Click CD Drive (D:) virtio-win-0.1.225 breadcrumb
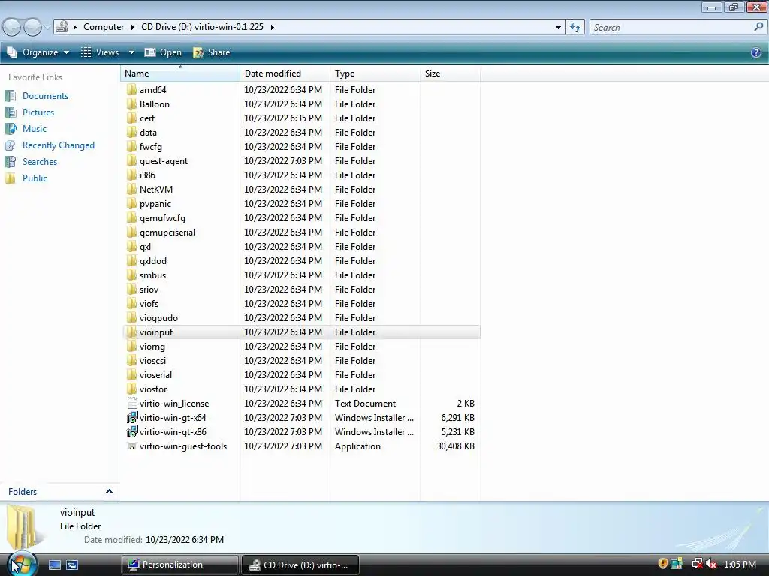The width and height of the screenshot is (769, 576). pyautogui.click(x=202, y=27)
